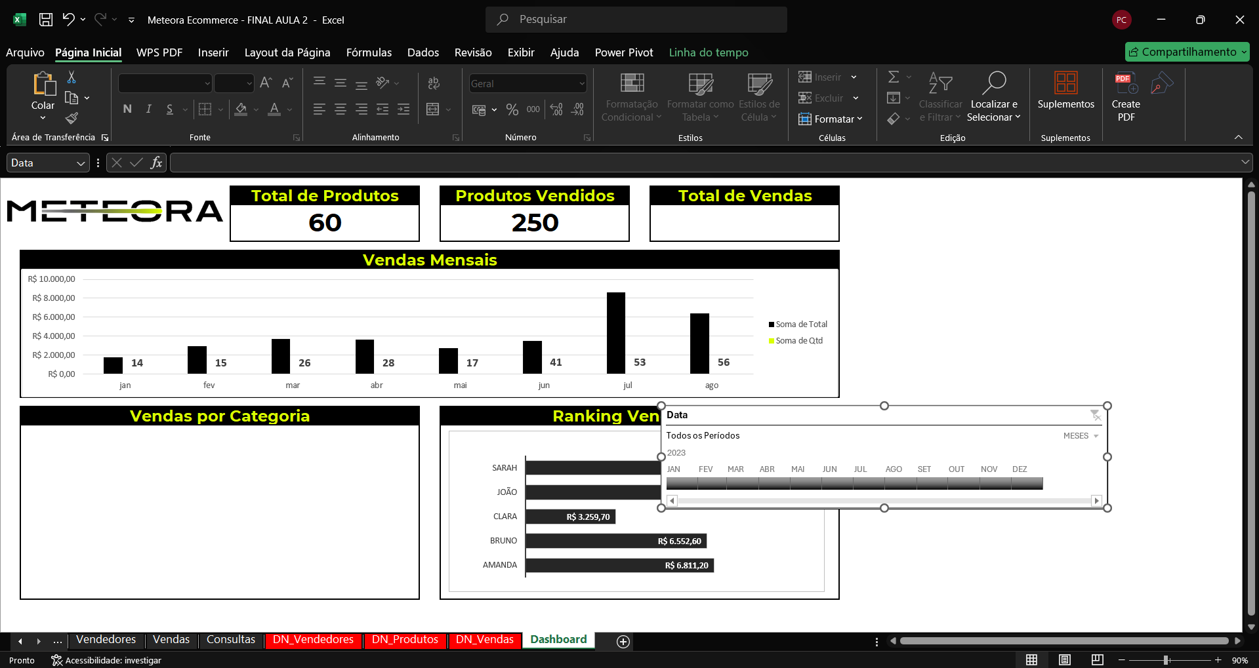Viewport: 1259px width, 668px height.
Task: Click the add new sheet plus icon
Action: click(x=623, y=642)
